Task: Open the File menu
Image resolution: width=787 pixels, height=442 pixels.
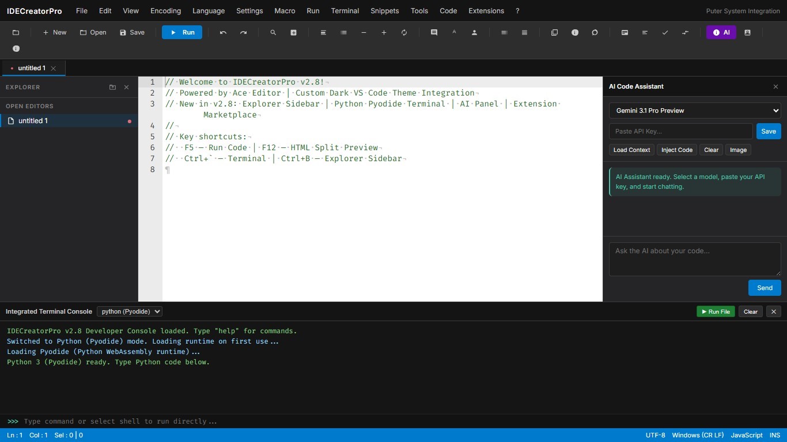Action: tap(82, 11)
